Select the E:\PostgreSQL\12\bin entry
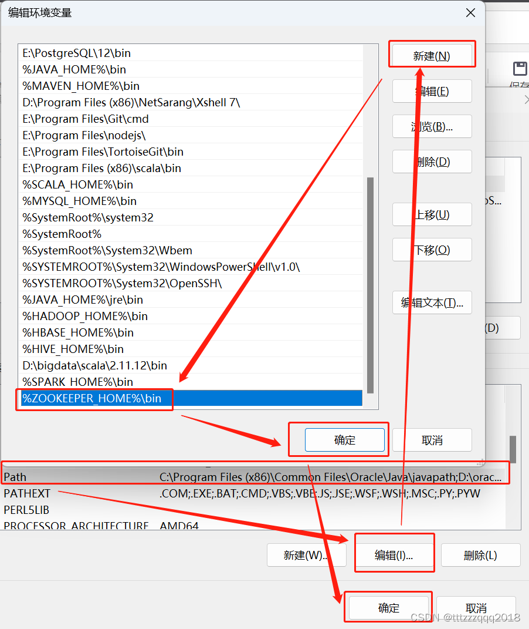 point(191,53)
